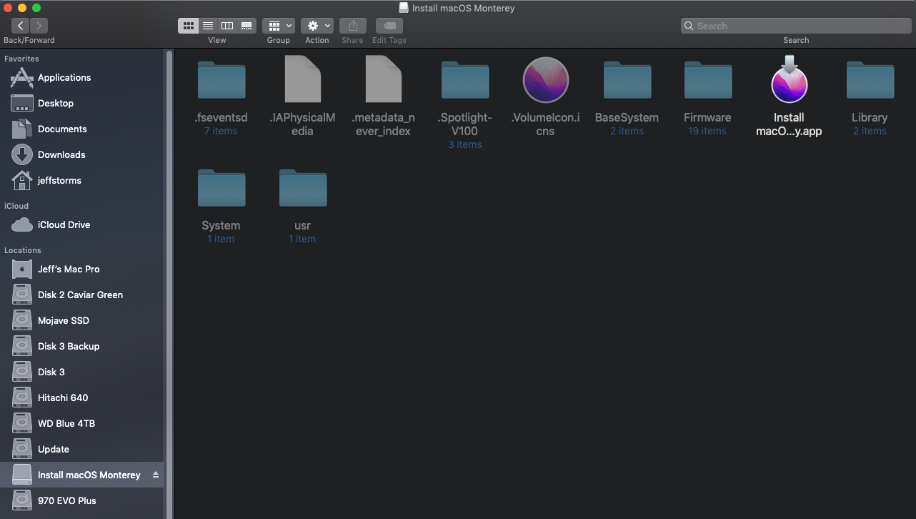The height and width of the screenshot is (519, 916).
Task: Select the usr folder icon
Action: 302,188
